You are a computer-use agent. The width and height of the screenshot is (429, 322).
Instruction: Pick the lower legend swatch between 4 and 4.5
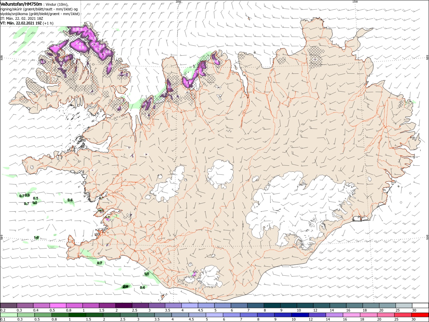pos(180,315)
